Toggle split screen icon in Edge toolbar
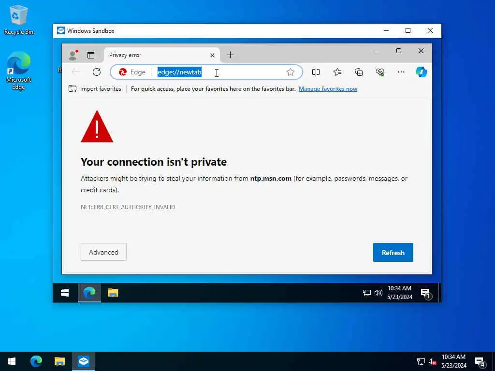The height and width of the screenshot is (371, 495). [316, 72]
